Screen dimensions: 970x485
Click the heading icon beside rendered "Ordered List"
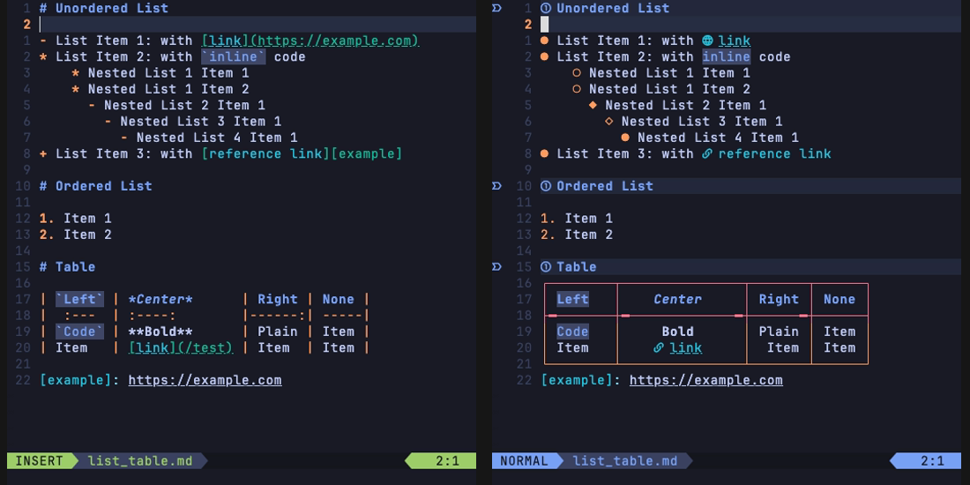point(546,186)
